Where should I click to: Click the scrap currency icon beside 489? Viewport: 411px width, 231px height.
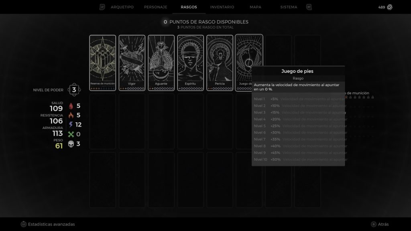point(390,7)
